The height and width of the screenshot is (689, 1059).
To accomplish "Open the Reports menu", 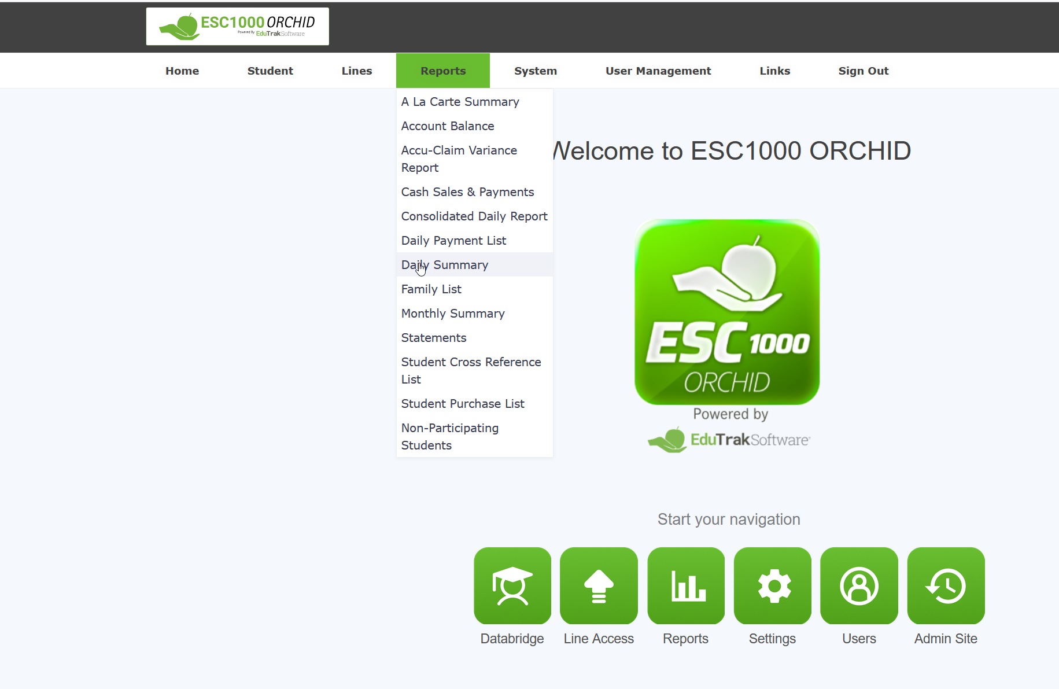I will point(442,70).
